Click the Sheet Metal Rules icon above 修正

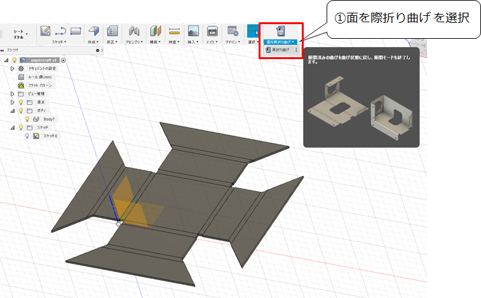[x=112, y=31]
